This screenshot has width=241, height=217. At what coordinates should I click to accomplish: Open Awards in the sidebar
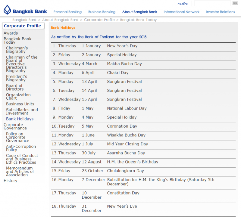(11, 33)
